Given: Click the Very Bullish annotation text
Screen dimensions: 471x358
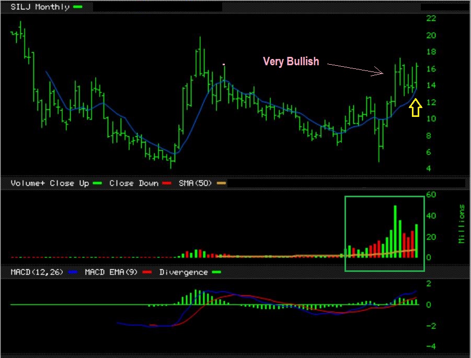Looking at the screenshot, I should click(x=291, y=62).
